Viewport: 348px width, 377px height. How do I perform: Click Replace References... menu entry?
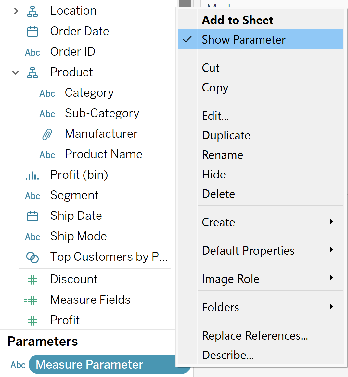click(x=255, y=336)
